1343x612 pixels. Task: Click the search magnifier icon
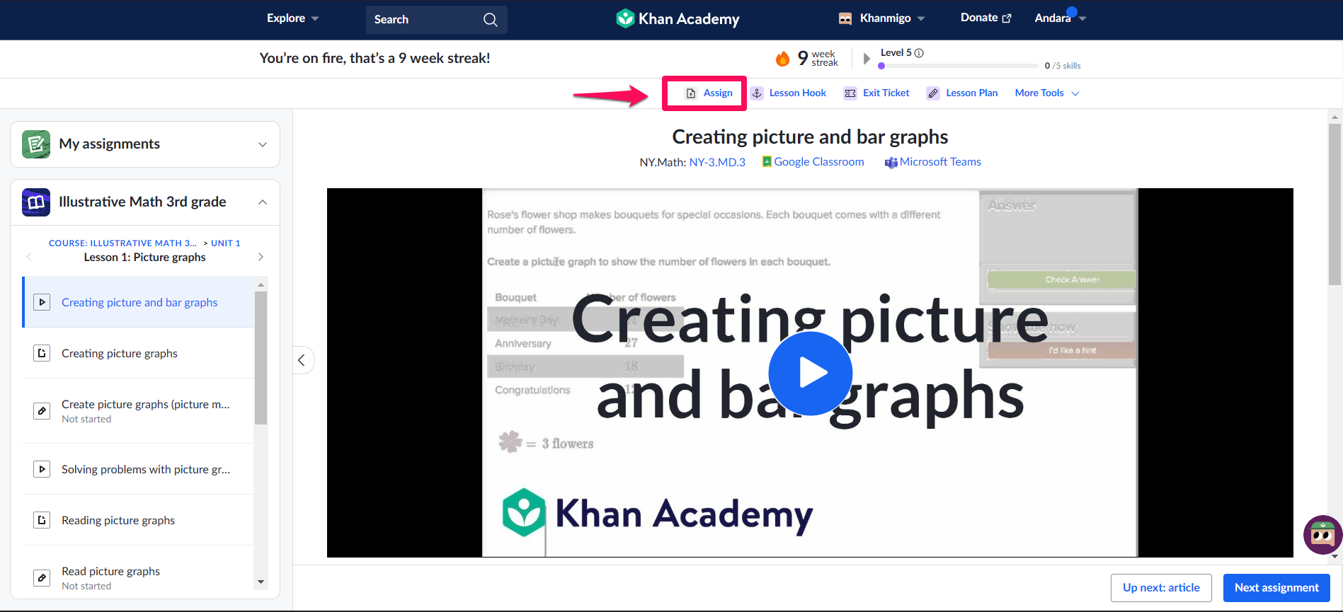490,20
